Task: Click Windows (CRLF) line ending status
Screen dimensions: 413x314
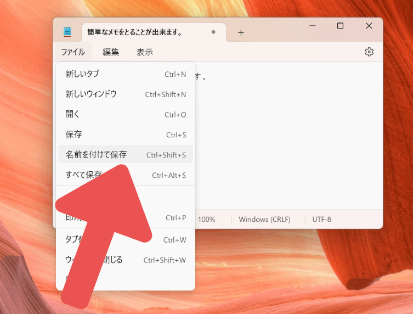Action: [x=264, y=220]
